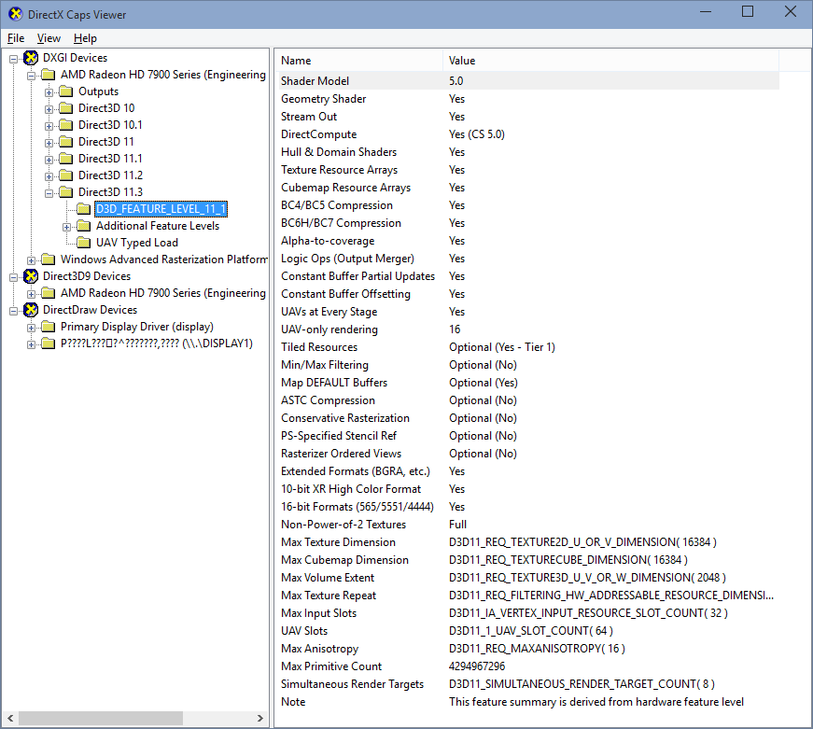Click the Direct3D 11.1 folder icon
Screen dimensions: 813x729
[66, 159]
